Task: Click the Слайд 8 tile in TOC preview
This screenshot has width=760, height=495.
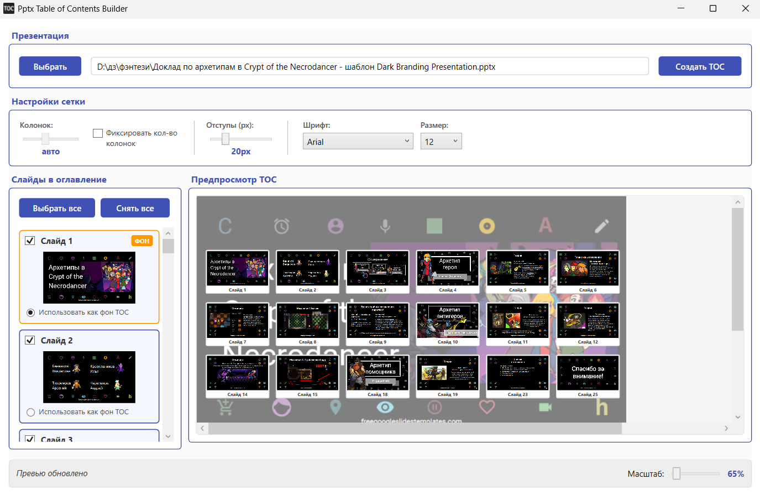Action: (307, 324)
